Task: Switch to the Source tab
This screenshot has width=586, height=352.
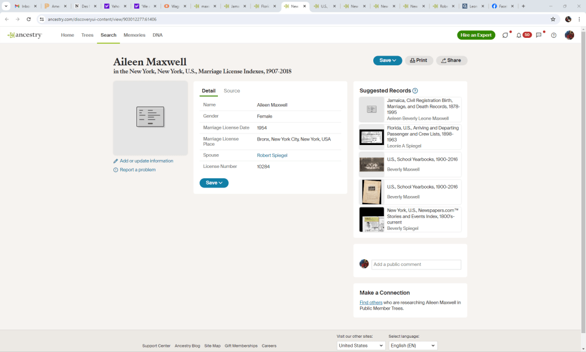Action: click(x=232, y=91)
